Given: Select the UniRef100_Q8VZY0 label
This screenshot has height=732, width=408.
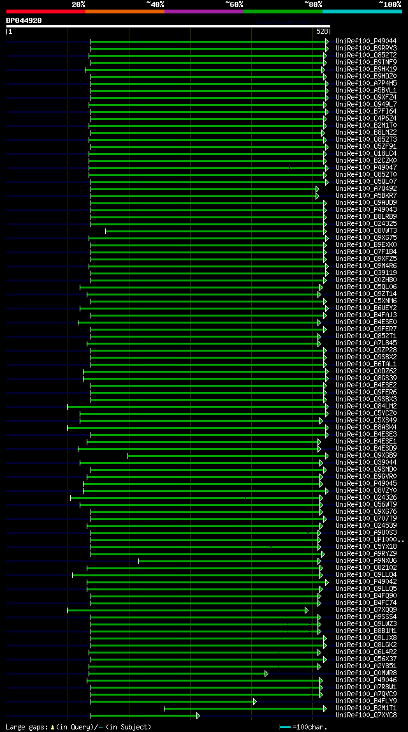Looking at the screenshot, I should coord(366,491).
